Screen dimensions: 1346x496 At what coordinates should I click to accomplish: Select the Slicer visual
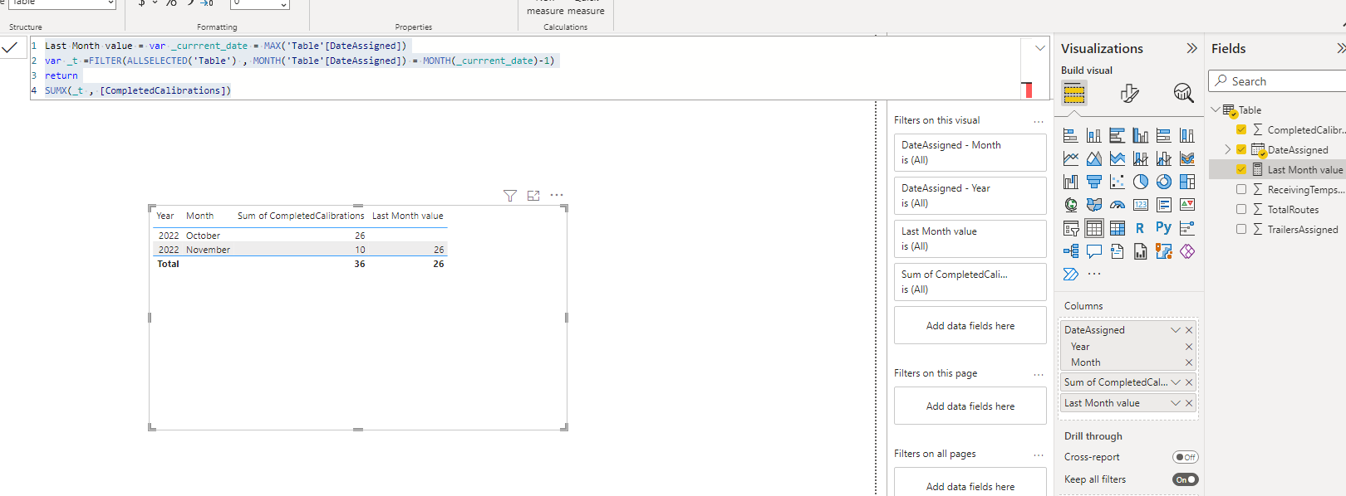tap(1070, 228)
